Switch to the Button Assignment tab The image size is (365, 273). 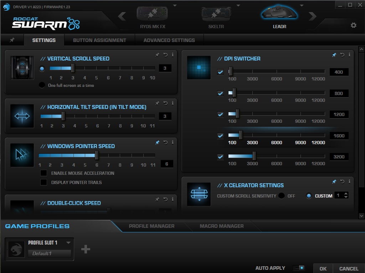(x=99, y=40)
